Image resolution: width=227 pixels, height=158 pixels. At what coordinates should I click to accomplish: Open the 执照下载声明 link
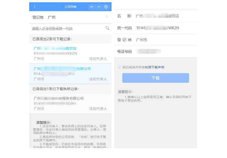tap(154, 67)
